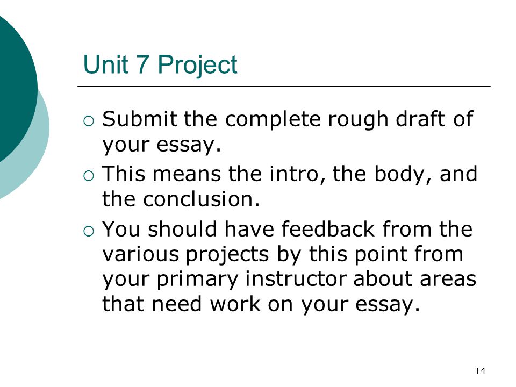Click text 'Submit the complete rough draft of'
The height and width of the screenshot is (387, 516).
(x=288, y=119)
